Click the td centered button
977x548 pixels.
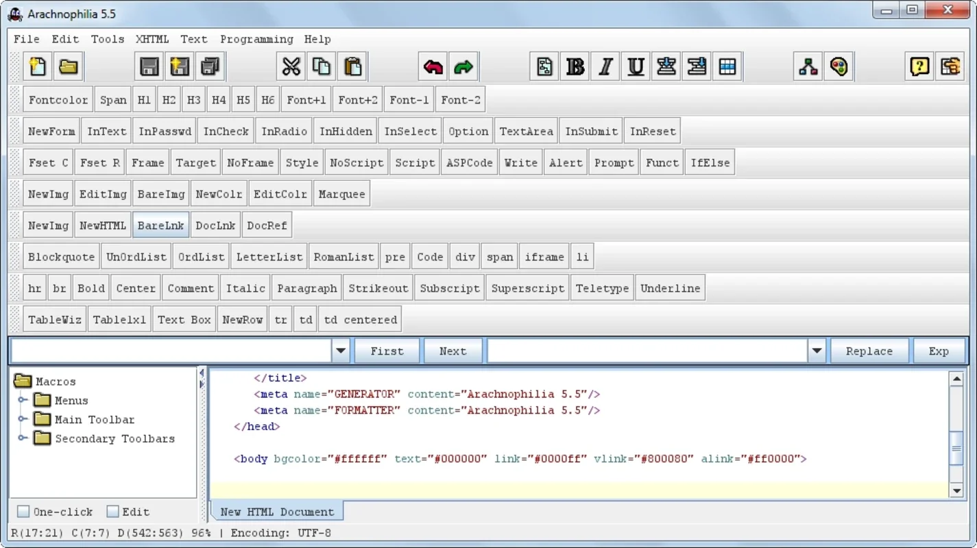pos(360,320)
